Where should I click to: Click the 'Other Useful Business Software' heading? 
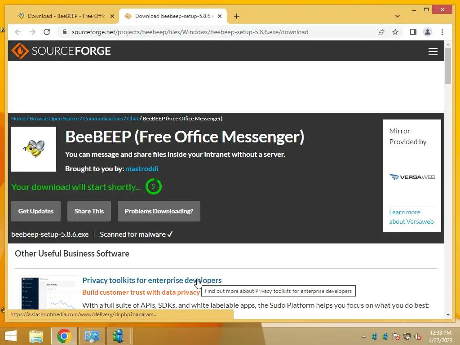click(x=72, y=253)
